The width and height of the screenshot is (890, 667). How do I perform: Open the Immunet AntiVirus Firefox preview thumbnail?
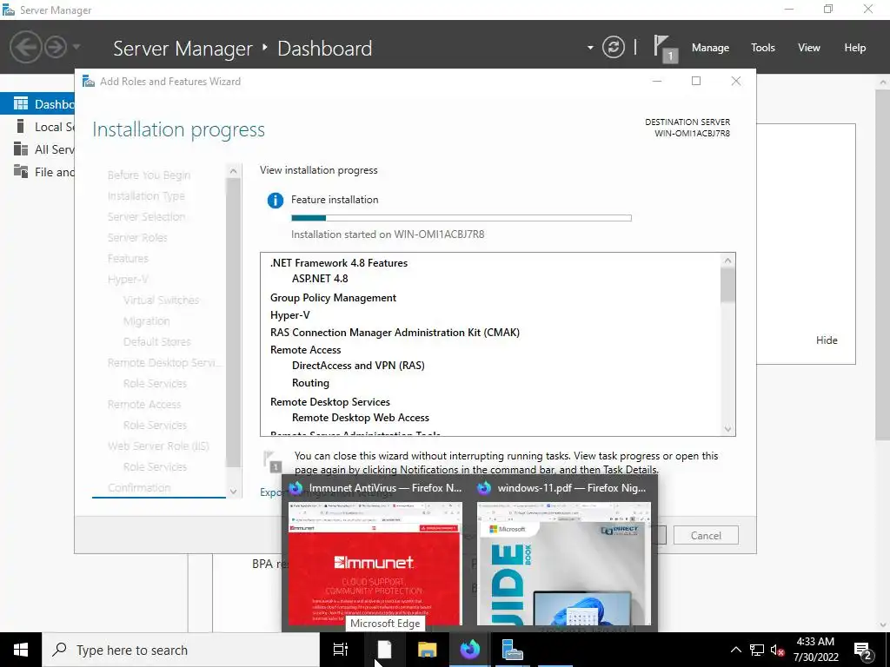375,563
